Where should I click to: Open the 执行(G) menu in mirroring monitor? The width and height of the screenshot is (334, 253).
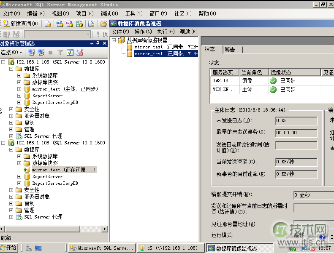click(x=166, y=32)
